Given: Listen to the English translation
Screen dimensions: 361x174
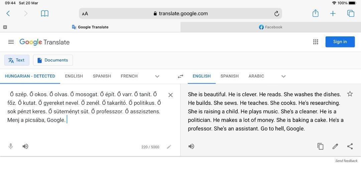Looking at the screenshot, I should 191,146.
